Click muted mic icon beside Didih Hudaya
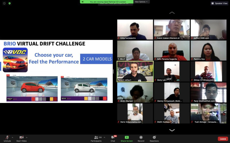The image size is (230, 143). pos(155,122)
